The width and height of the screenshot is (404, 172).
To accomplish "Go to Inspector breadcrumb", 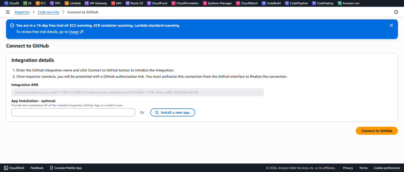I will point(22,12).
